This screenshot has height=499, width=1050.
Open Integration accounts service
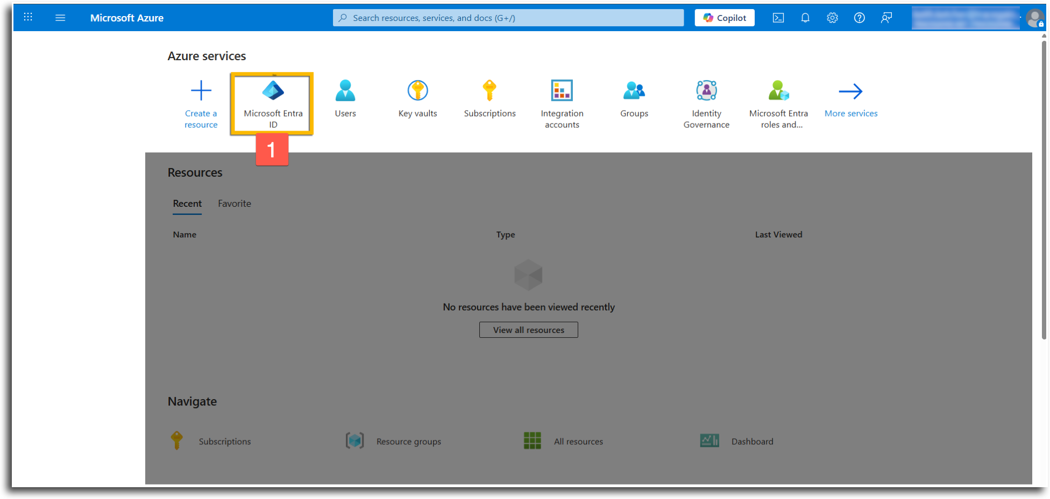(x=562, y=104)
